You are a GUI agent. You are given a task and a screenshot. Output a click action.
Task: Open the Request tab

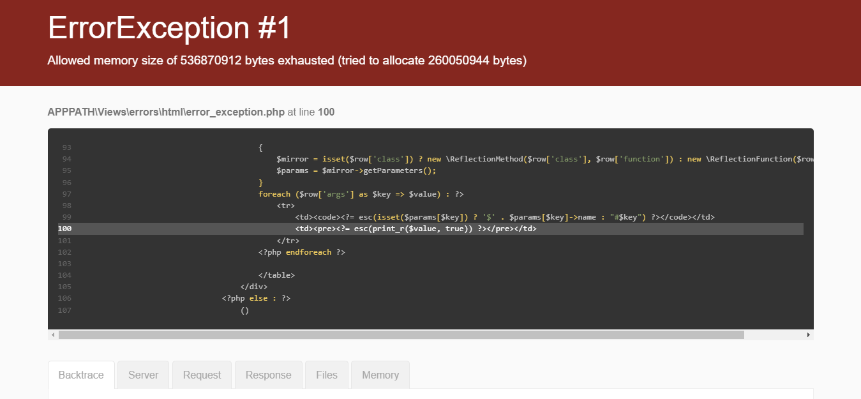[x=202, y=375]
